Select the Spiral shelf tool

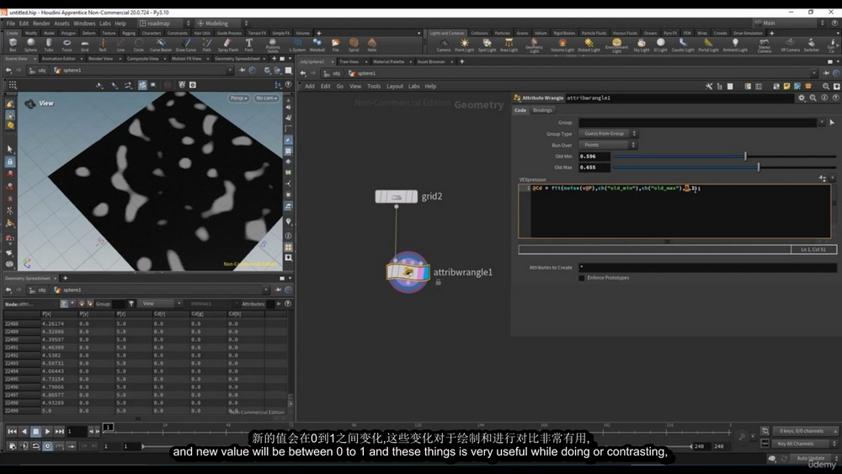pyautogui.click(x=354, y=45)
